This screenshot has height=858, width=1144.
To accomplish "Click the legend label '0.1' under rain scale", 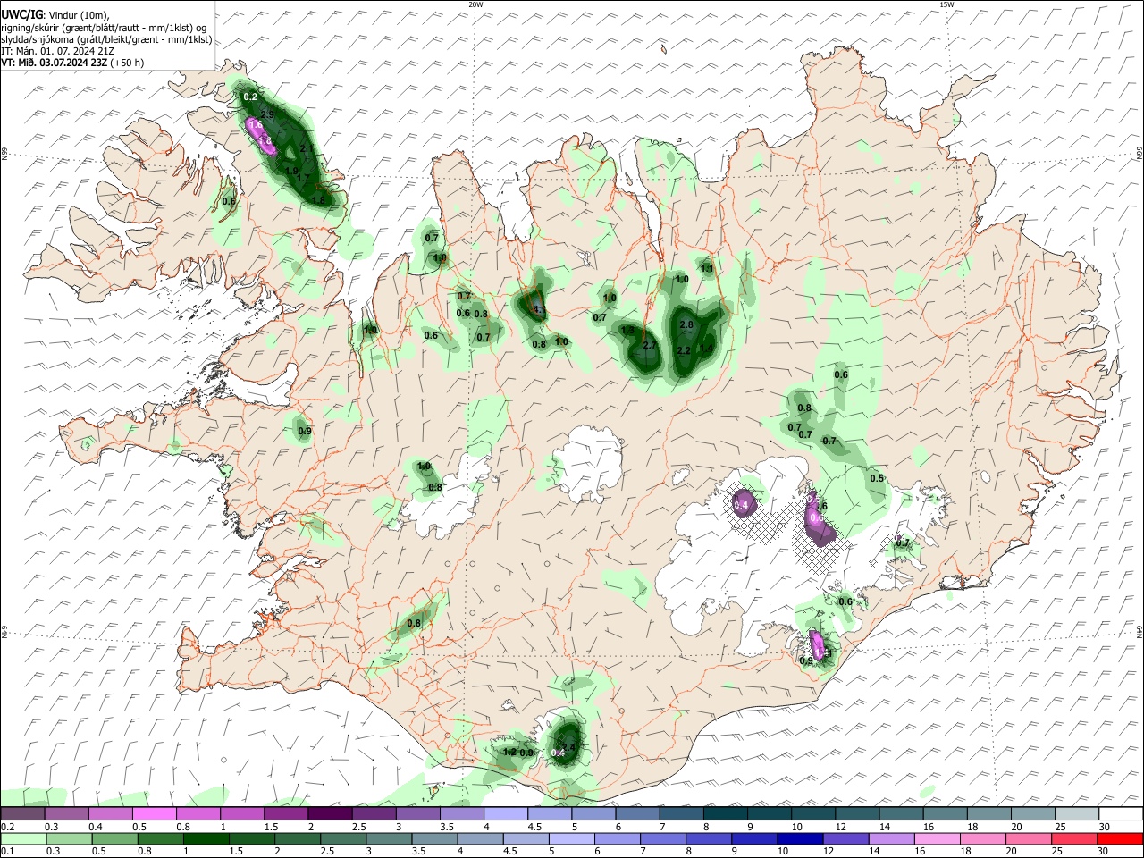I will [6, 851].
